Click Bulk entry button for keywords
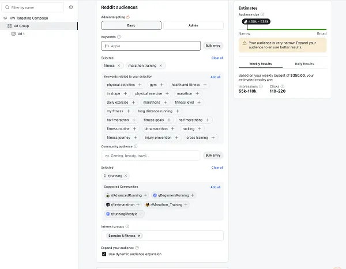Screen dimensions: 346x269 pyautogui.click(x=213, y=45)
